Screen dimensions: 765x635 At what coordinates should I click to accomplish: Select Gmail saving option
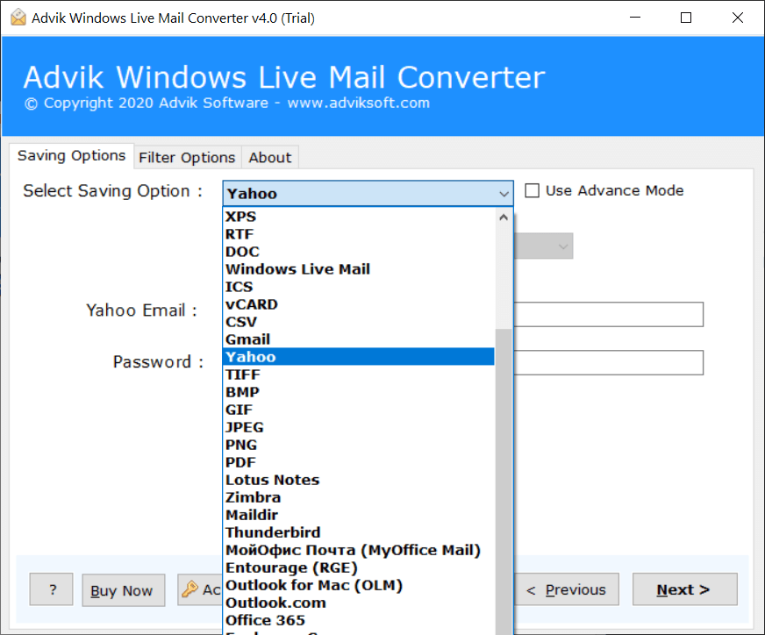coord(359,339)
